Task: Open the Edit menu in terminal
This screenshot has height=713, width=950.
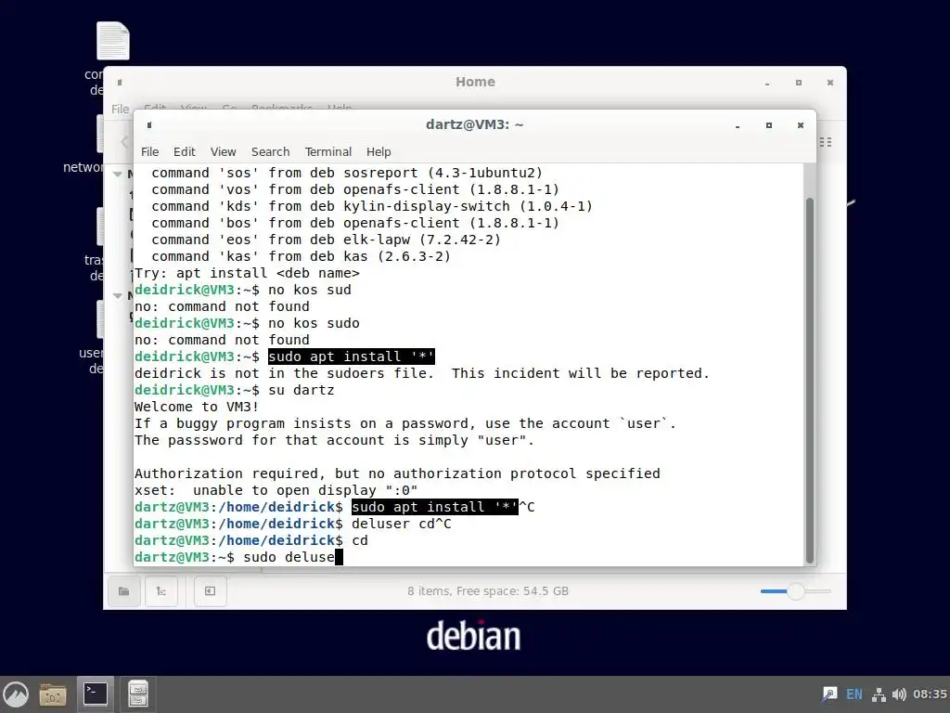Action: [185, 151]
